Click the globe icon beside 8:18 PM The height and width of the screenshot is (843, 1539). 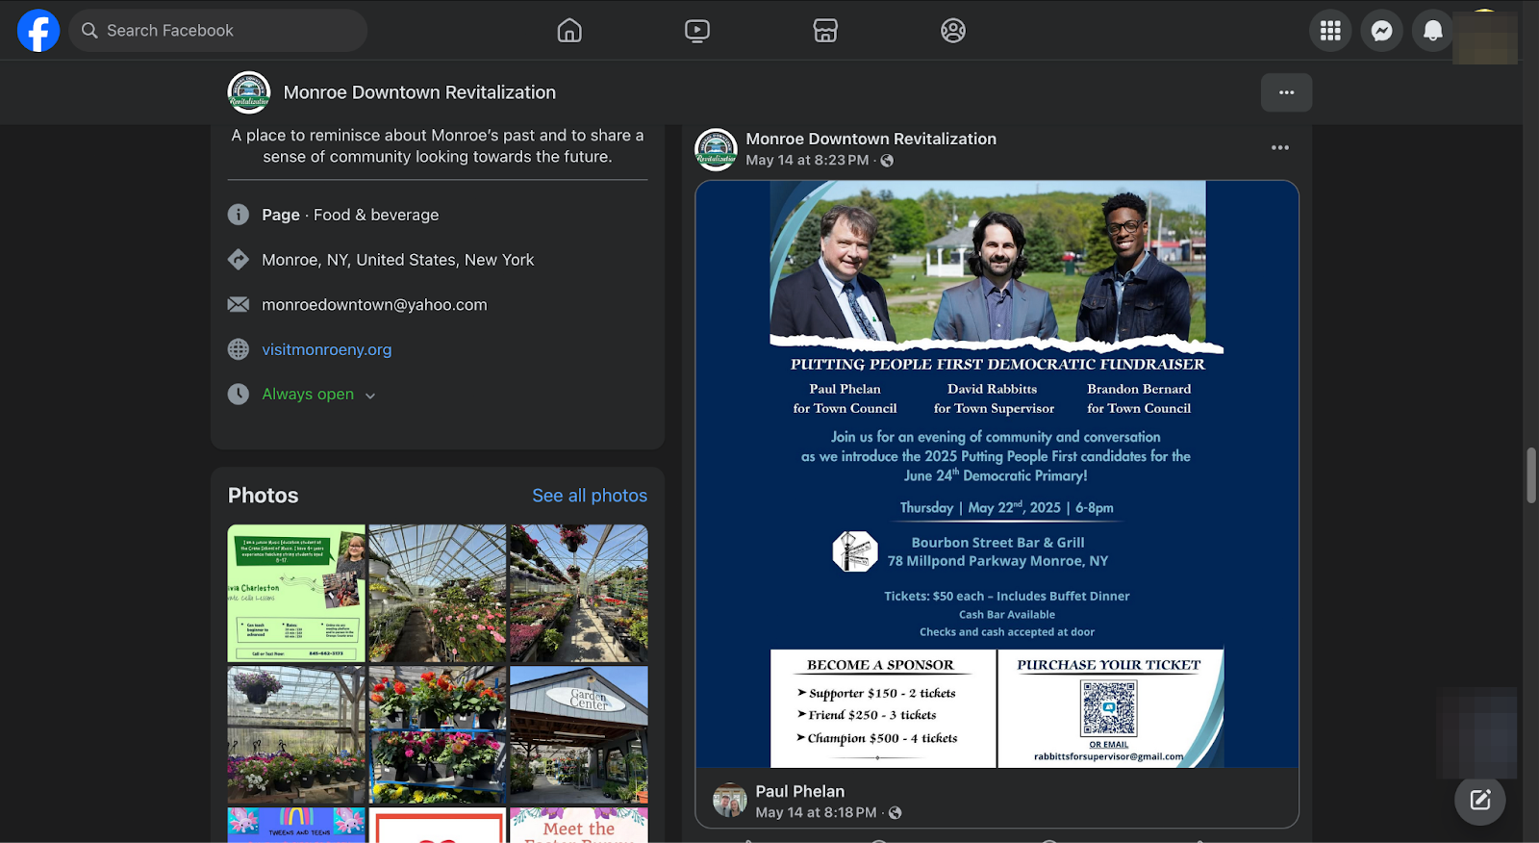click(x=896, y=813)
